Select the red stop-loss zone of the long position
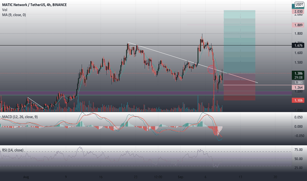The image size is (307, 181). [239, 87]
